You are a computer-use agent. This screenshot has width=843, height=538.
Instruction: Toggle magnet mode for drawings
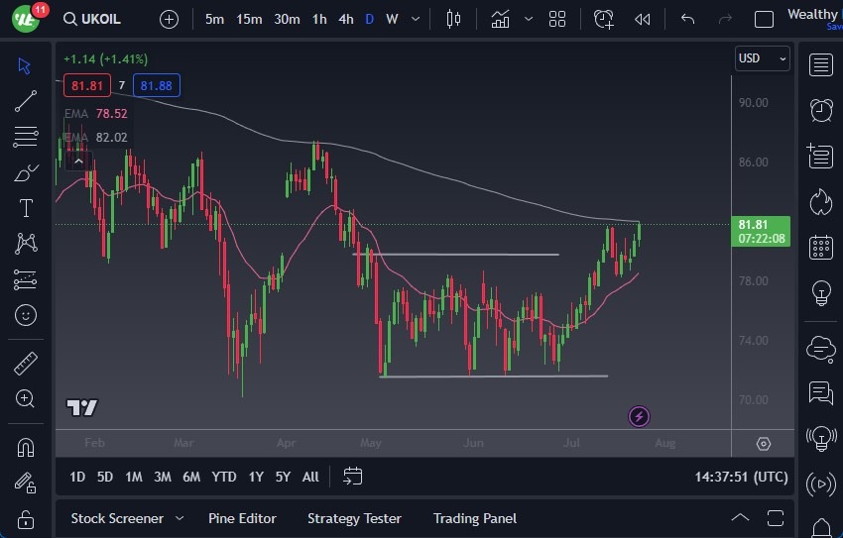(26, 447)
